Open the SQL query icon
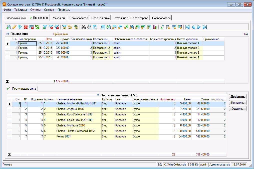The image size is (254, 169). pyautogui.click(x=76, y=27)
